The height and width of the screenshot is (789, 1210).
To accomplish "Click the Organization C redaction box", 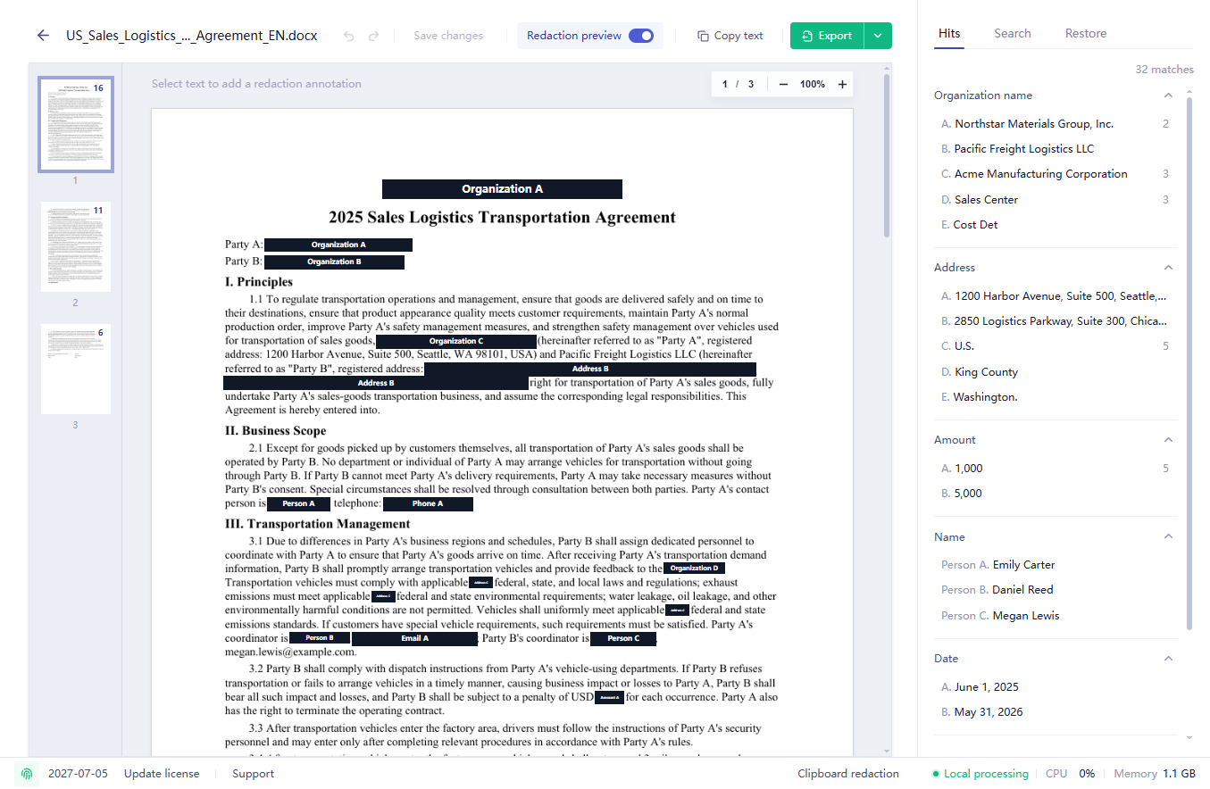I will click(x=456, y=341).
